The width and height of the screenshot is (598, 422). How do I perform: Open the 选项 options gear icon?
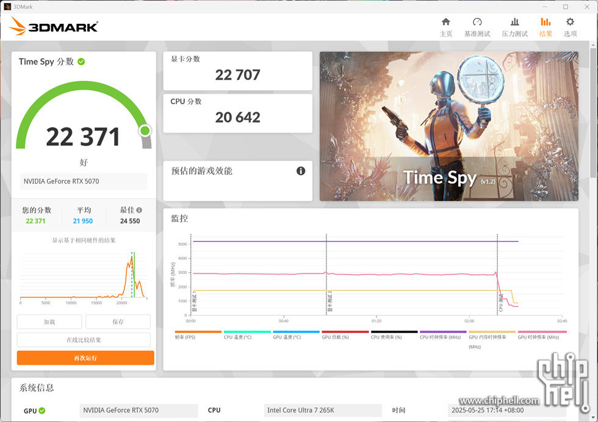(x=570, y=22)
